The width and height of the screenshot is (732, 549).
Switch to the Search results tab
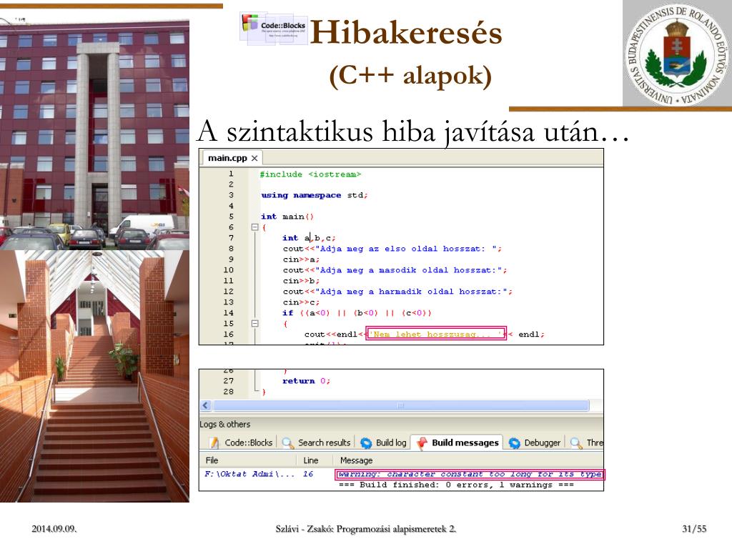pyautogui.click(x=317, y=442)
